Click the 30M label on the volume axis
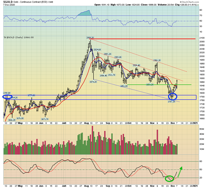208x188 pixels. tap(202, 139)
